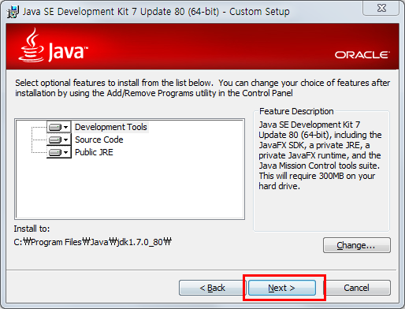Click the install path C:\Program Files\Java\jdk1.7.0_80\
Viewport: 405px width, 309px height.
(x=93, y=242)
